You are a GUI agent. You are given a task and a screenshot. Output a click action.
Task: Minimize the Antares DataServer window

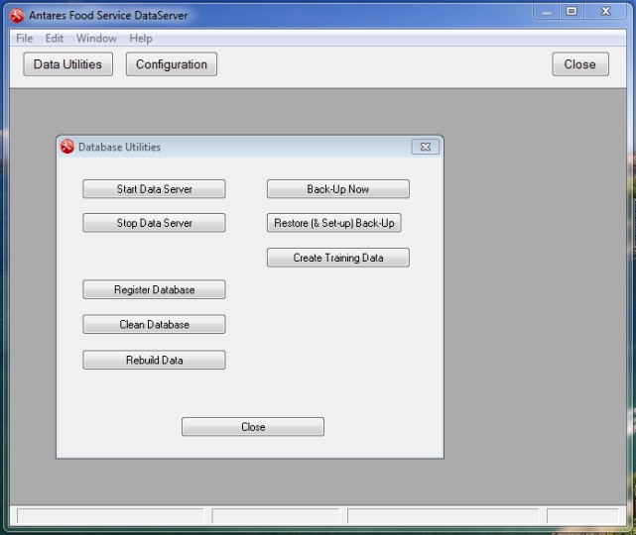point(547,12)
